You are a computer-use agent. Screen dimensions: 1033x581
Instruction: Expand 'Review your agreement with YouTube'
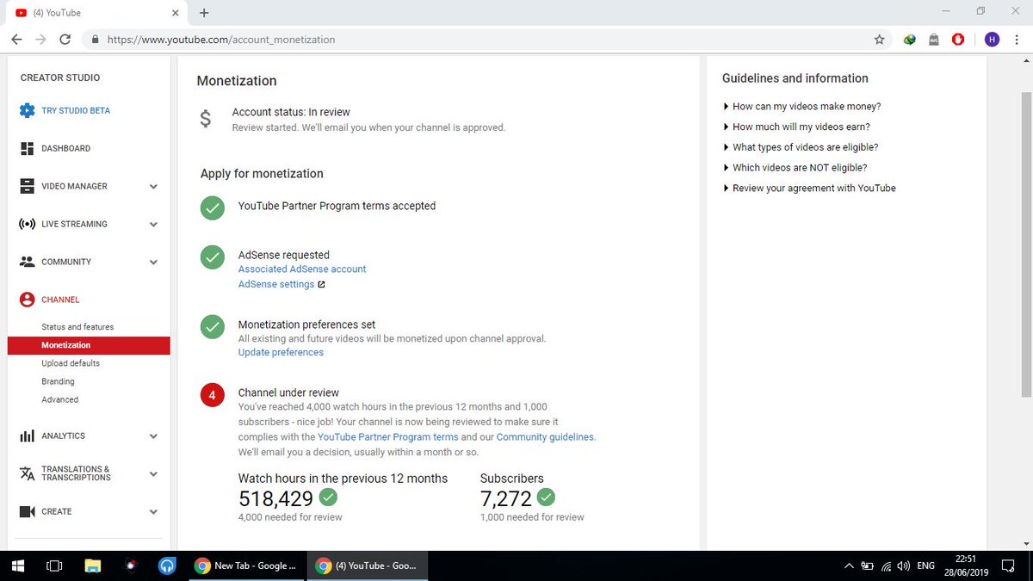[x=809, y=188]
